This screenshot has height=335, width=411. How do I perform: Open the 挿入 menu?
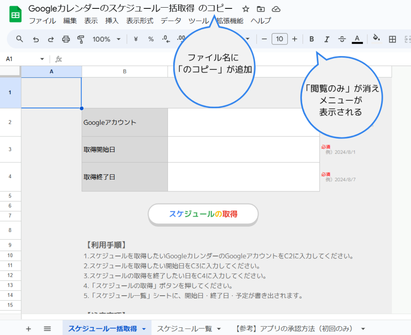coord(112,21)
